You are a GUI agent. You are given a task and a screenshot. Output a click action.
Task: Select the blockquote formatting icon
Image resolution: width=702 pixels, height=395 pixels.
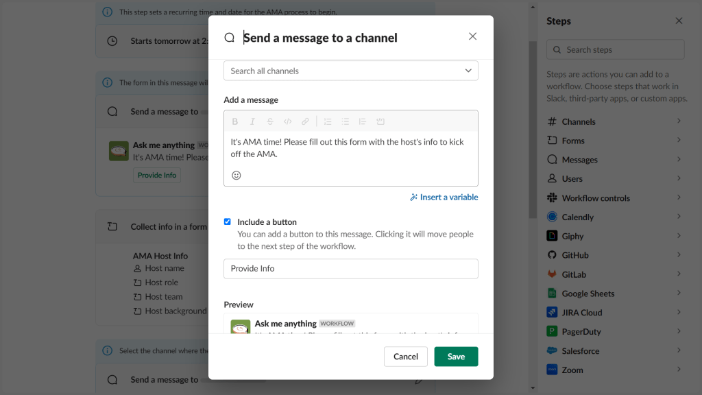(362, 121)
